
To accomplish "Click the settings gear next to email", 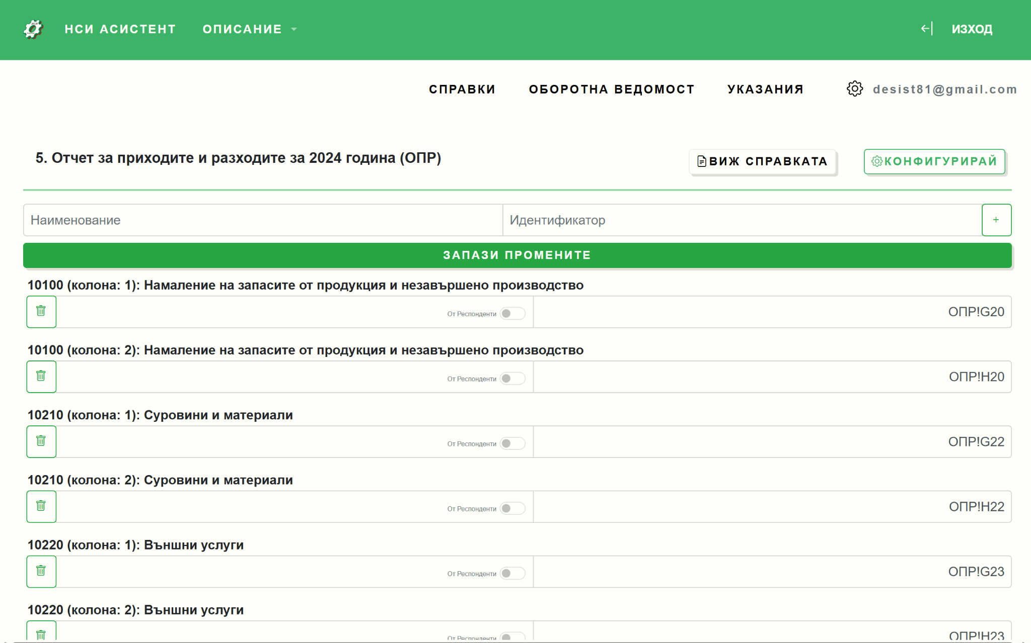I will click(854, 89).
